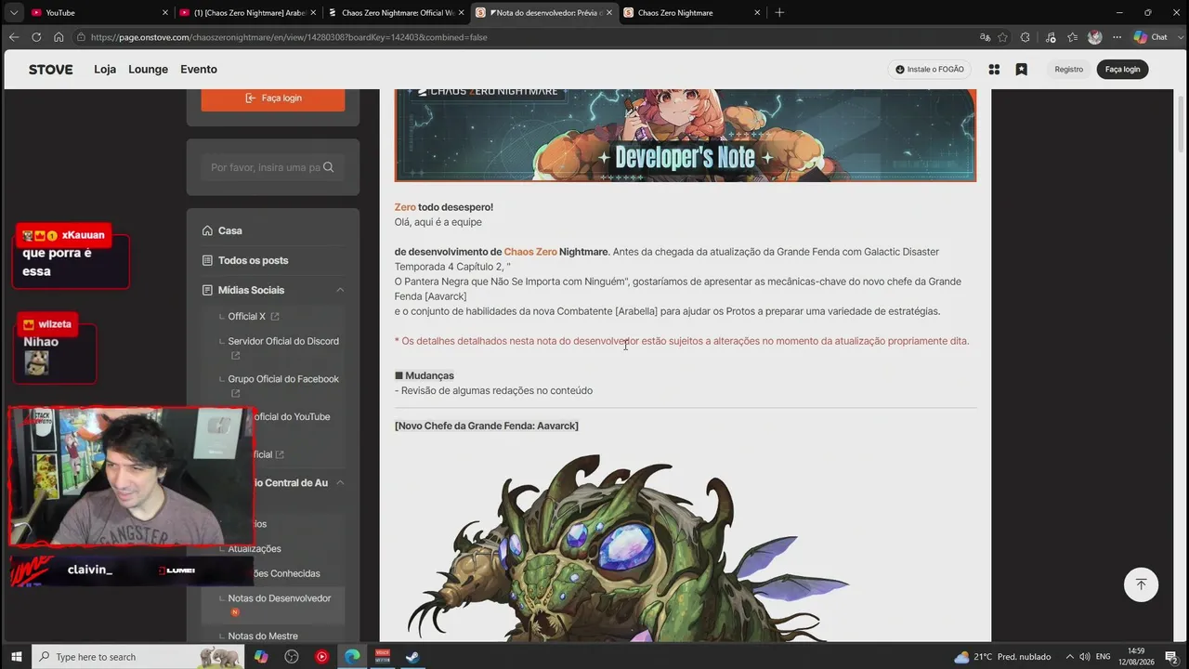Image resolution: width=1189 pixels, height=669 pixels.
Task: Click the orange Faça login sidebar button
Action: point(273,98)
